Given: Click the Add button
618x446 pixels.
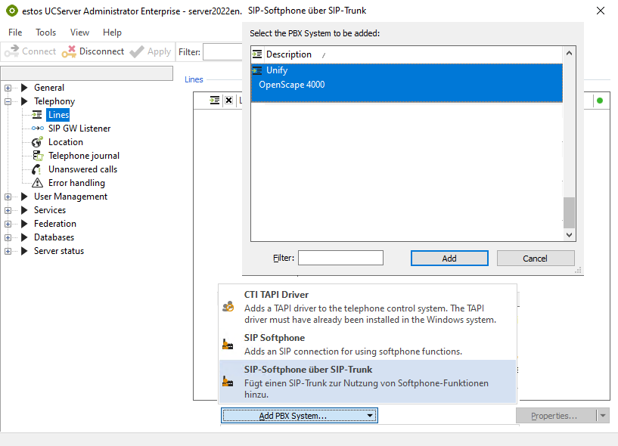Looking at the screenshot, I should [x=449, y=259].
